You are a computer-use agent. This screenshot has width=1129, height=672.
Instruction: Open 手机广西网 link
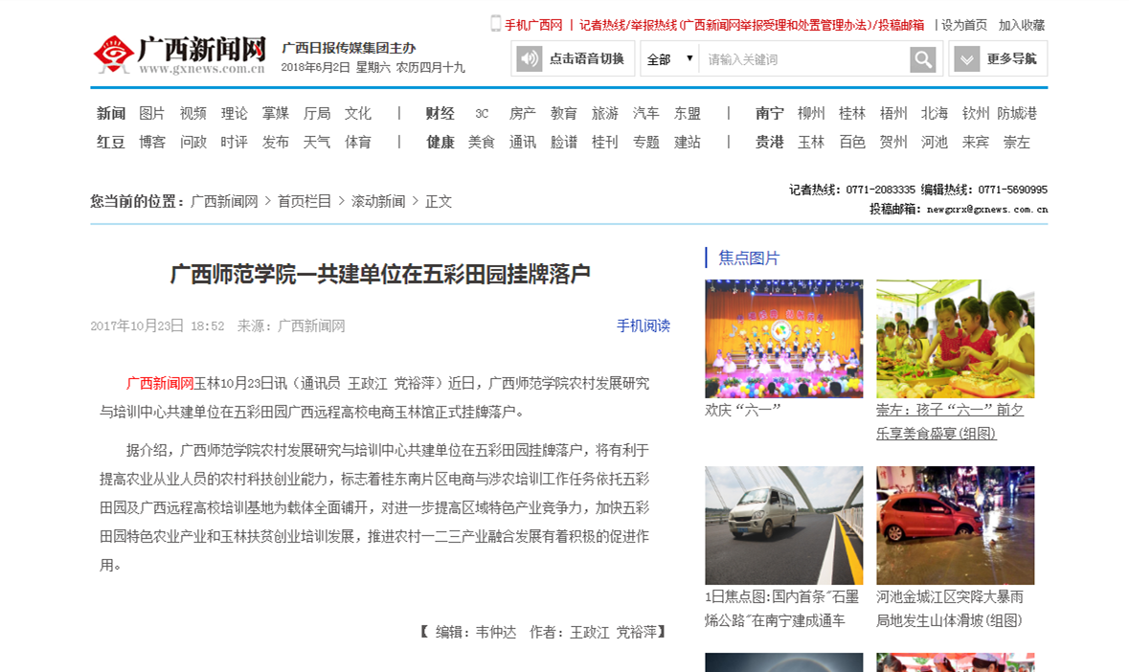(533, 25)
